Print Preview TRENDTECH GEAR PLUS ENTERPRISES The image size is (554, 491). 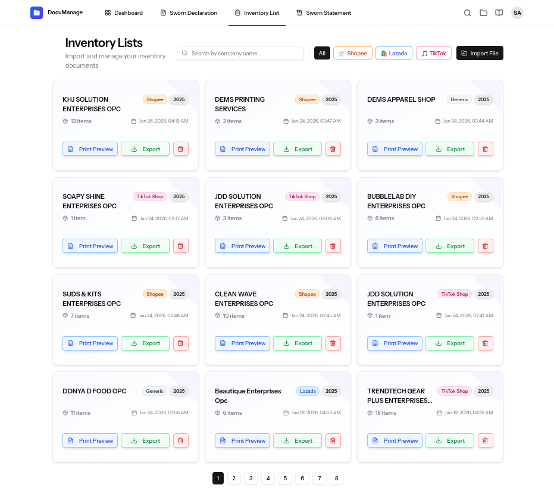click(395, 440)
